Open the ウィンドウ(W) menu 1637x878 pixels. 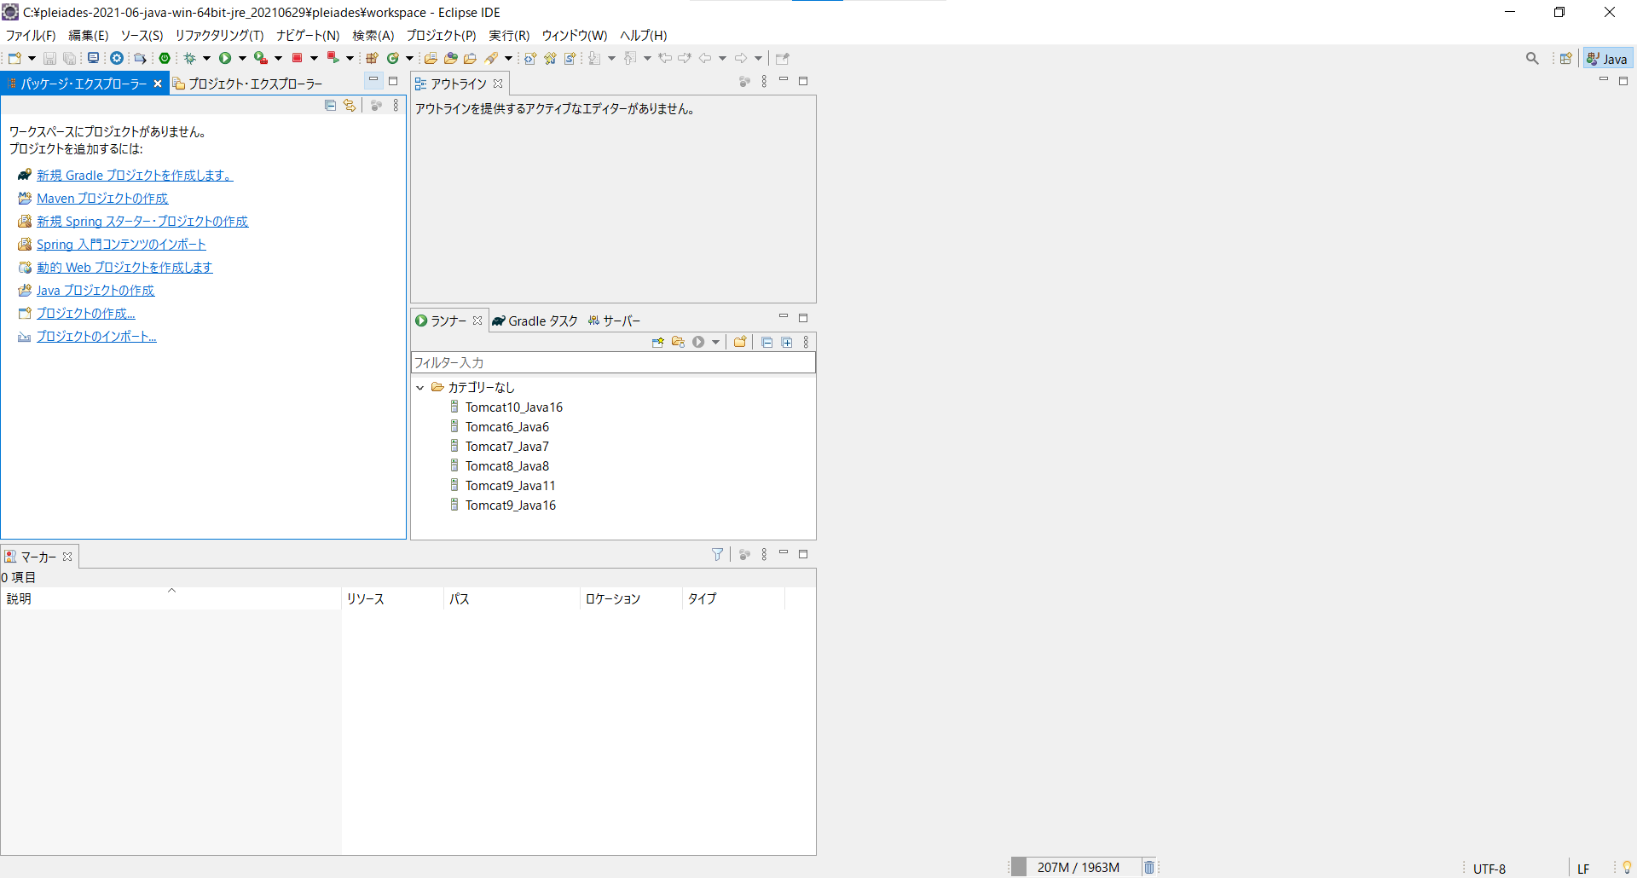(575, 35)
